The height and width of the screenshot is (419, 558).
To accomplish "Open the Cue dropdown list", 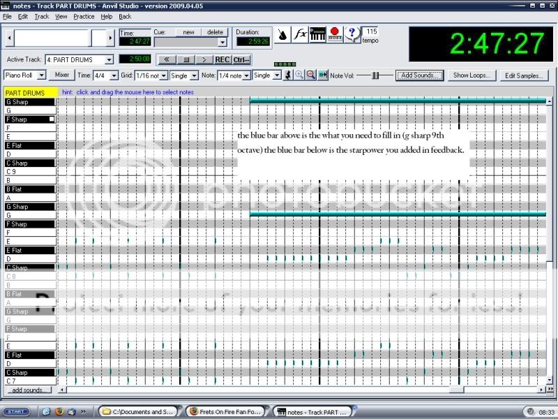I will coord(223,42).
